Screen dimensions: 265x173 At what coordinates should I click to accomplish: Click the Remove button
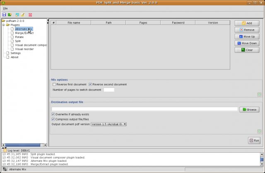click(x=247, y=30)
